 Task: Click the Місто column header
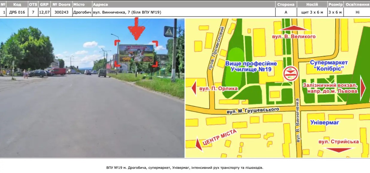[79, 4]
